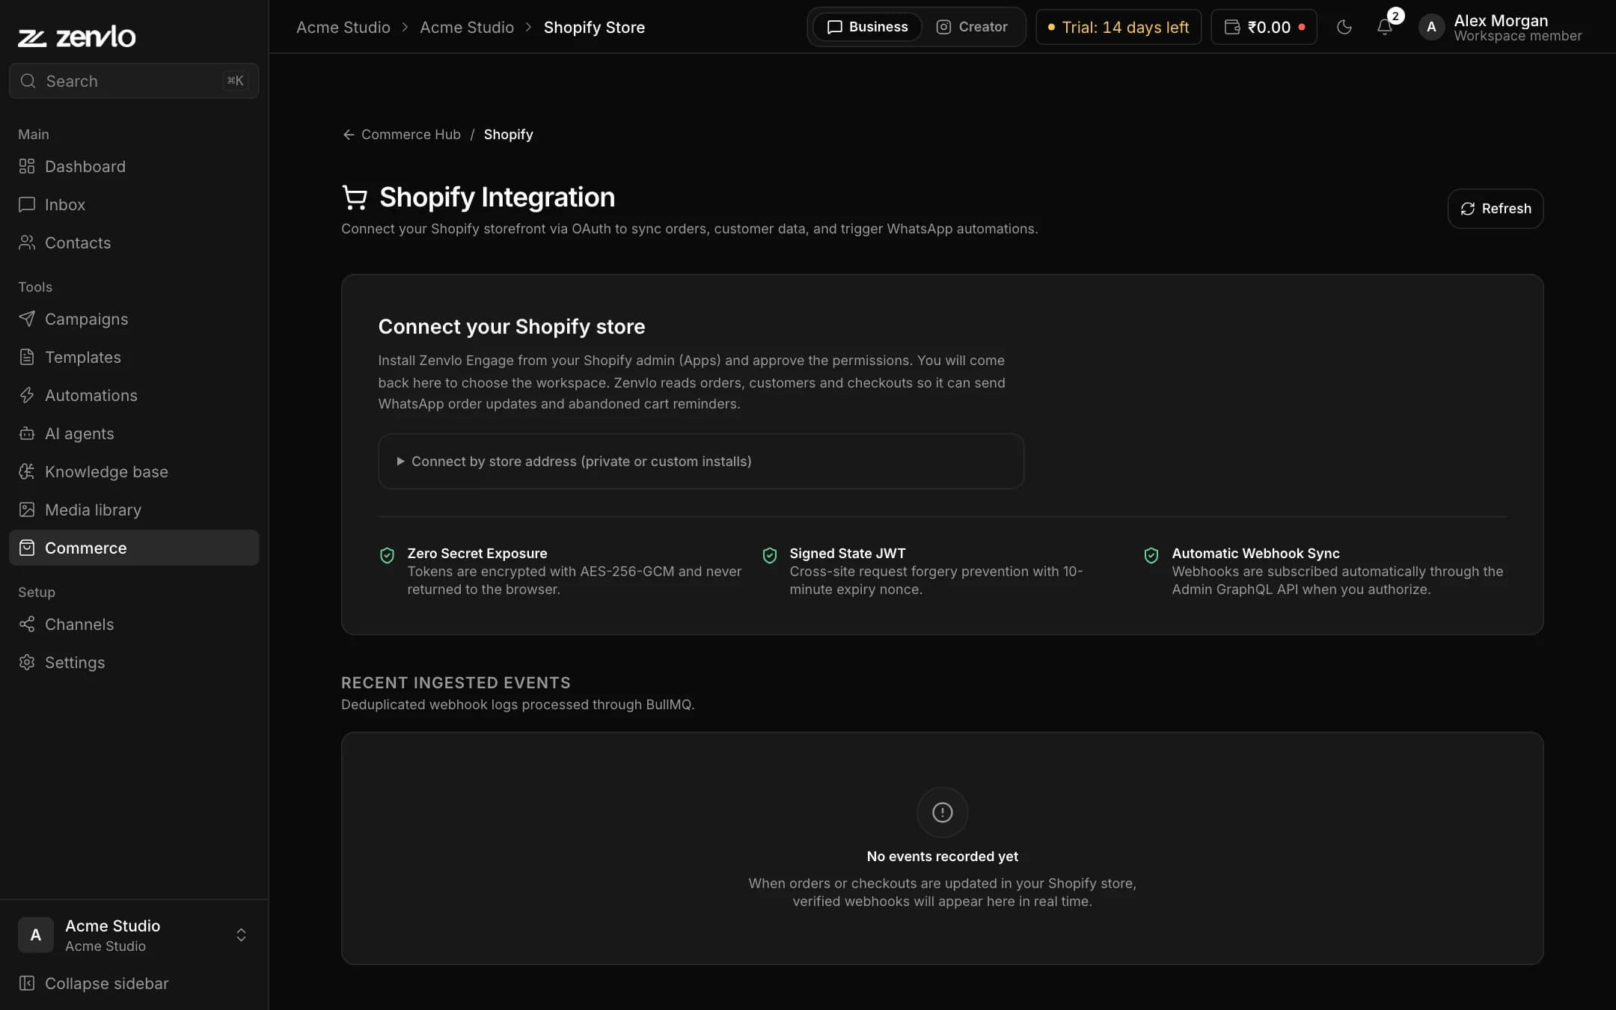Click the Shopify breadcrumb text

(508, 135)
